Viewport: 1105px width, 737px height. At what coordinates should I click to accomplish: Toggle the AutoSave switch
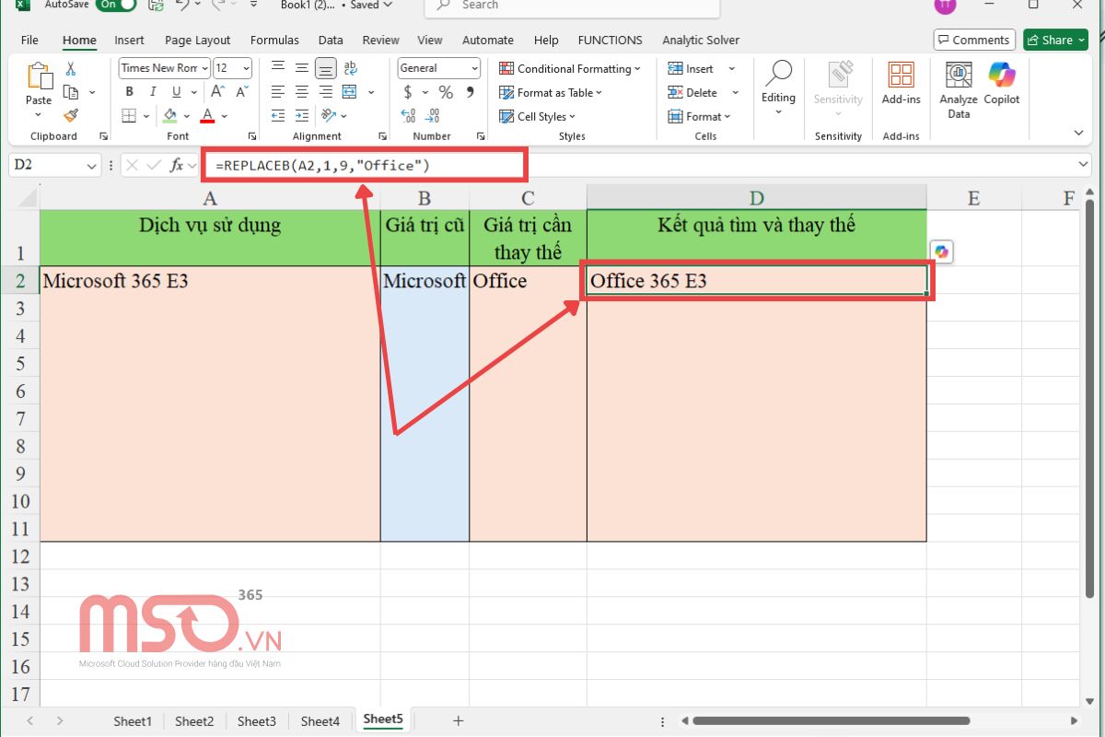click(115, 5)
